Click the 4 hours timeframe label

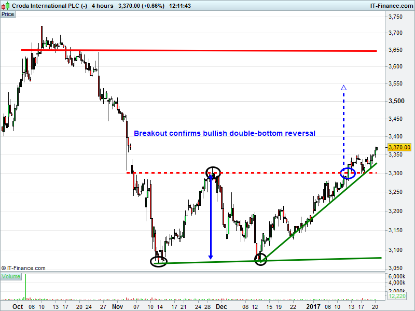click(x=102, y=6)
